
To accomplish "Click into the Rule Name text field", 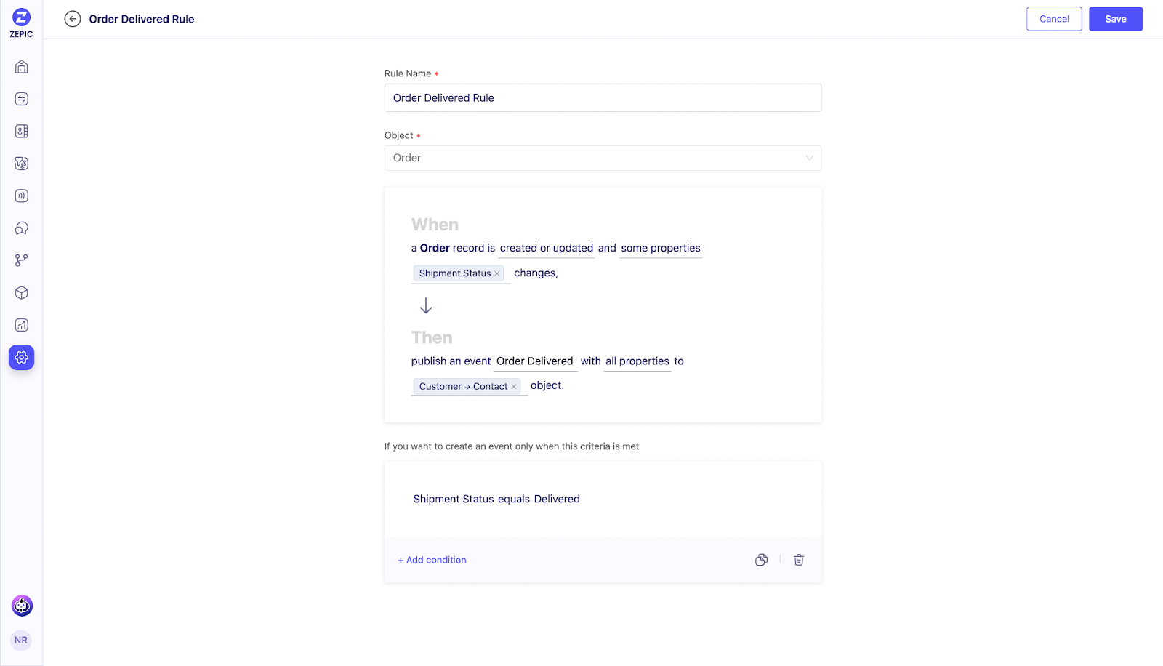I will click(603, 97).
